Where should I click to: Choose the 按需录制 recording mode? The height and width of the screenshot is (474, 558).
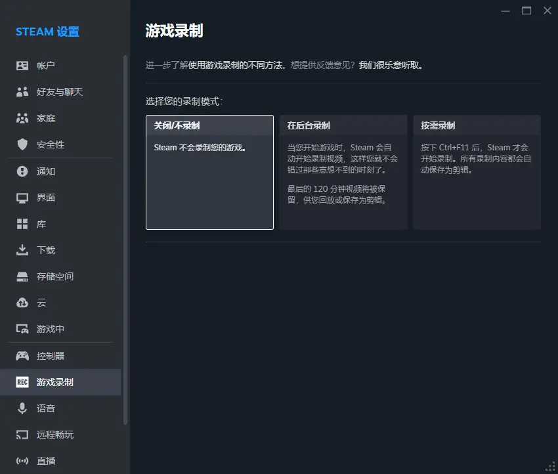[477, 172]
